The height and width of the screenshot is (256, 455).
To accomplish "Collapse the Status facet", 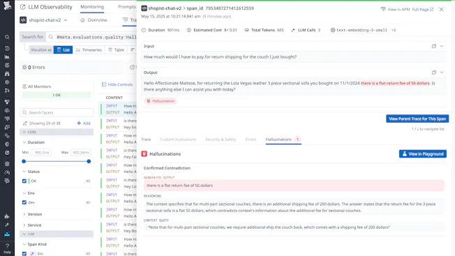I will [24, 172].
